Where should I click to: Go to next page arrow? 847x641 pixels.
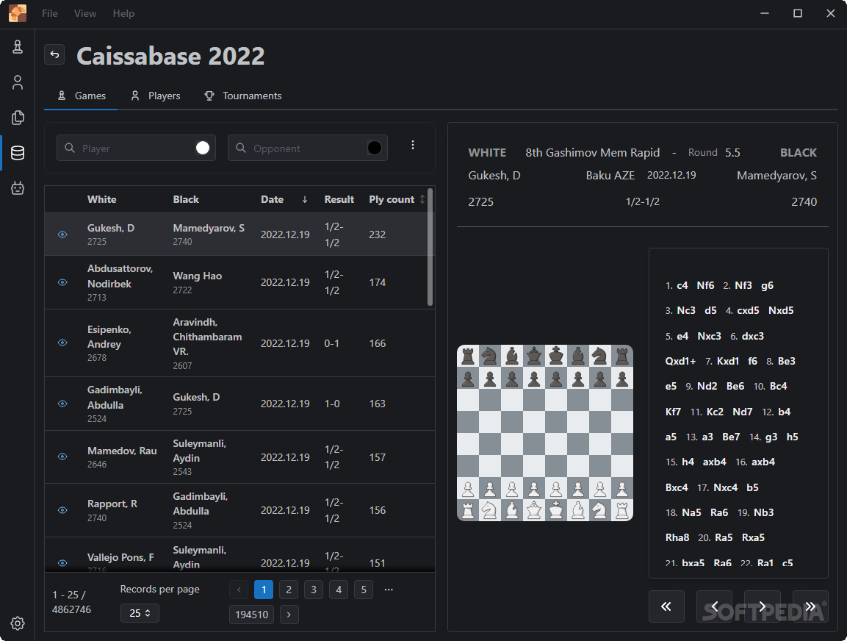(x=289, y=615)
